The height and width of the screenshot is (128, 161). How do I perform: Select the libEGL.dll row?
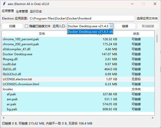(78, 69)
